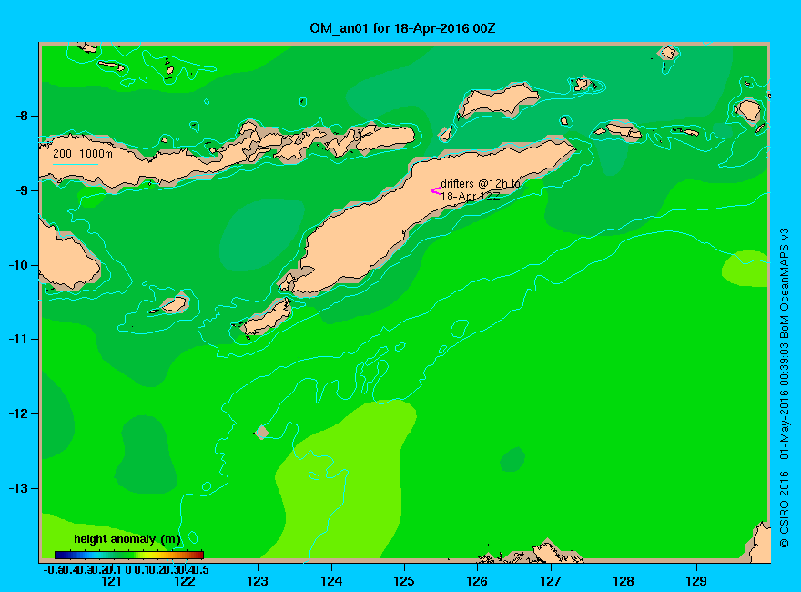This screenshot has width=801, height=592.
Task: Click the longitude label '121'
Action: tap(111, 581)
